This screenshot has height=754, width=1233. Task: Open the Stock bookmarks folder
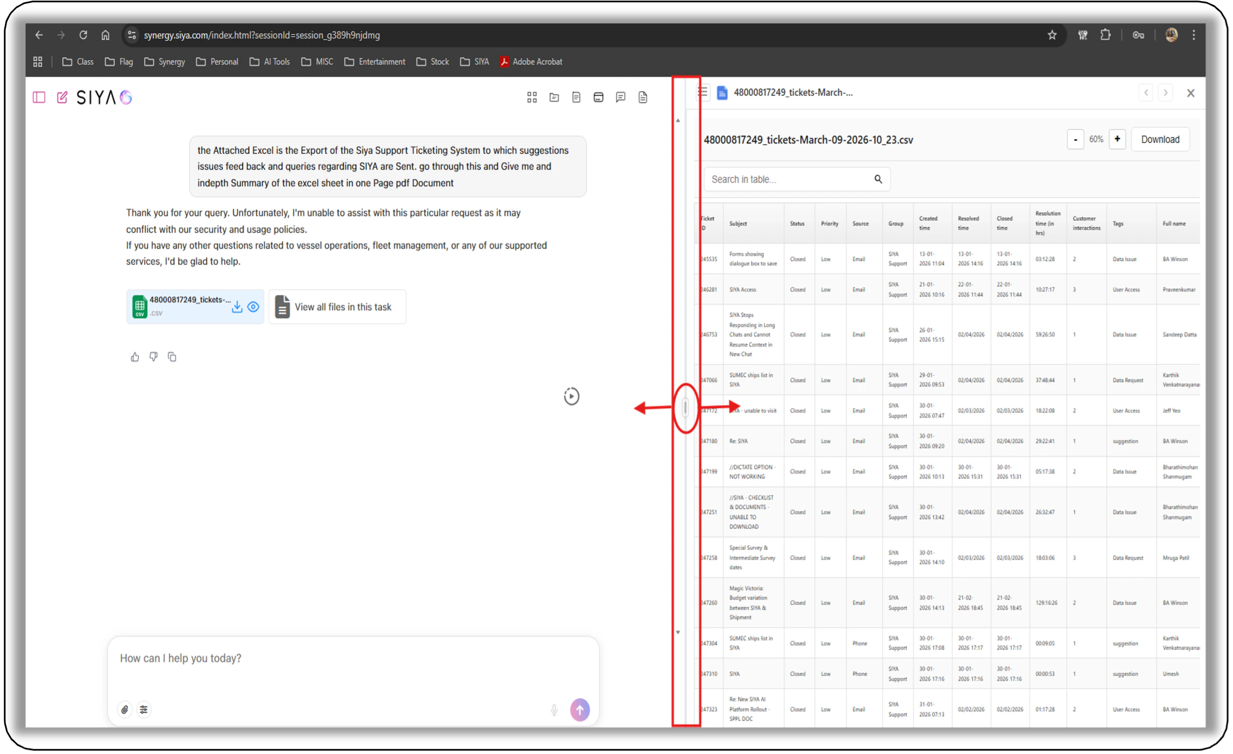[x=433, y=62]
